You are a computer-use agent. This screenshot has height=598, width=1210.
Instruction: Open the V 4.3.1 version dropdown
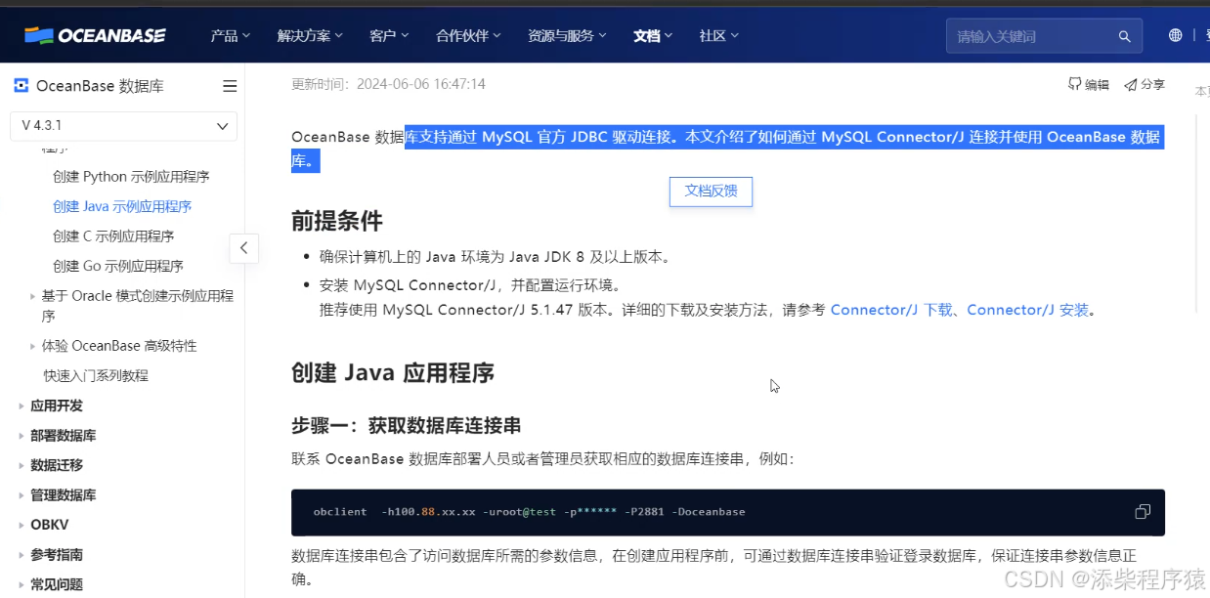tap(123, 126)
